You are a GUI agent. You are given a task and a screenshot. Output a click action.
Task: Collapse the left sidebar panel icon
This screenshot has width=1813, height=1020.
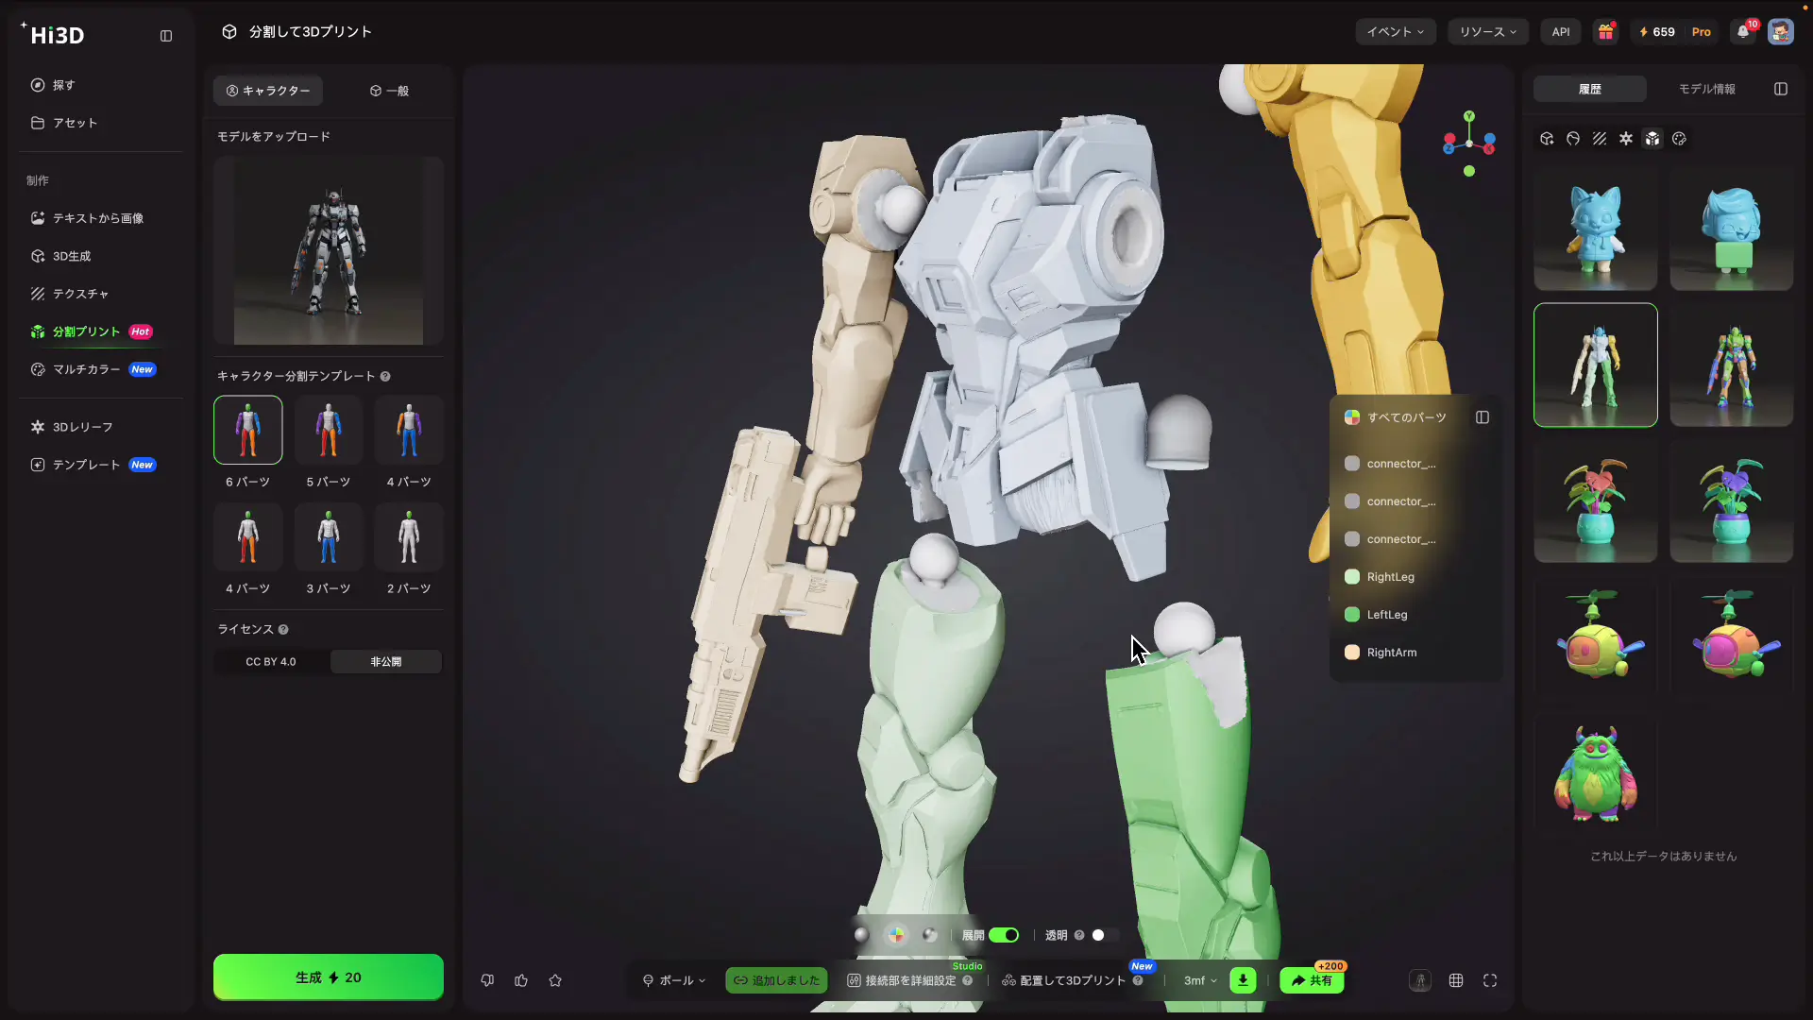click(x=166, y=36)
